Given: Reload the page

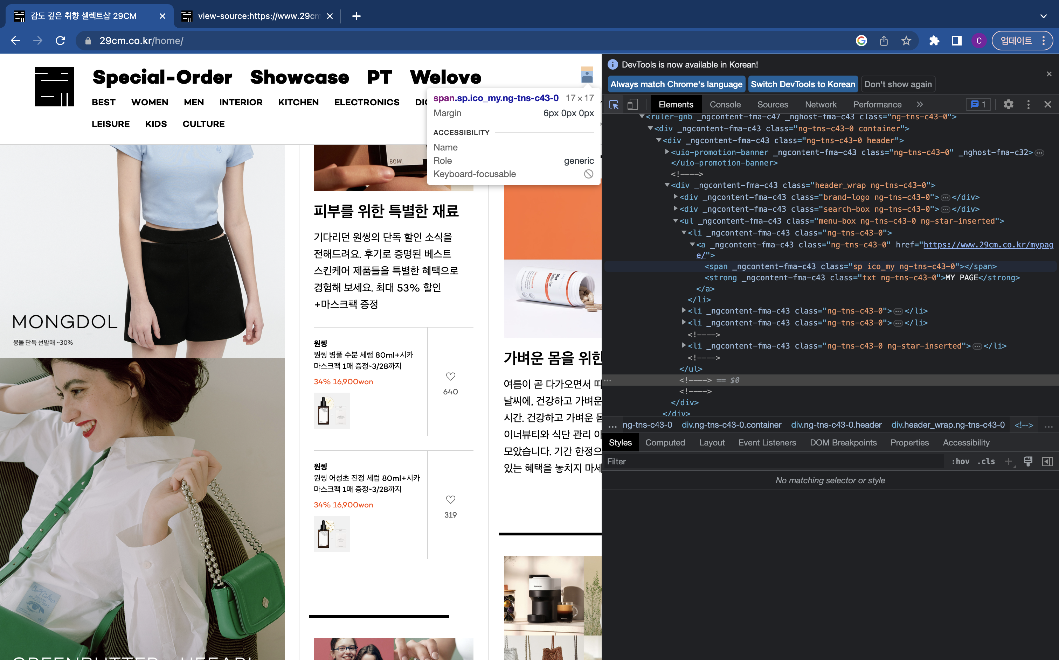Looking at the screenshot, I should coord(61,41).
